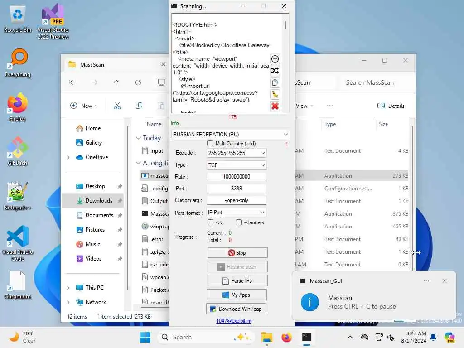Open Everything search desktop icon
This screenshot has width=464, height=348.
click(x=18, y=63)
